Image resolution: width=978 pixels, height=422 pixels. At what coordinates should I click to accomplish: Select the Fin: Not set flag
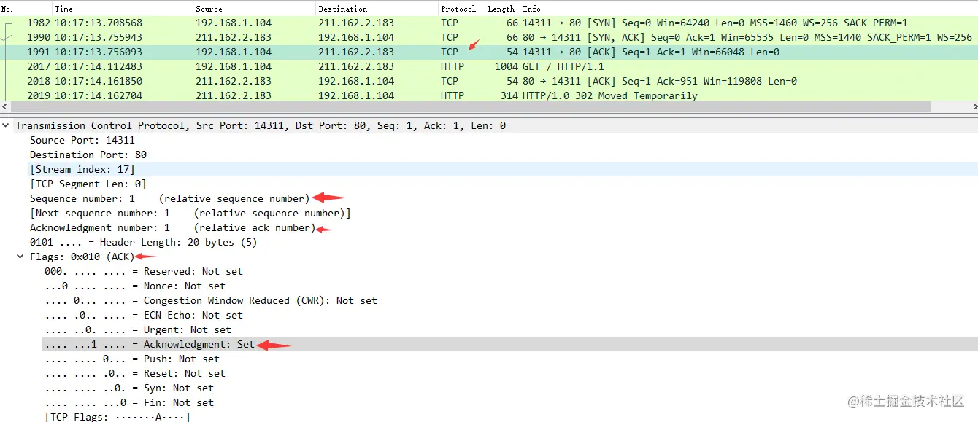click(x=129, y=402)
